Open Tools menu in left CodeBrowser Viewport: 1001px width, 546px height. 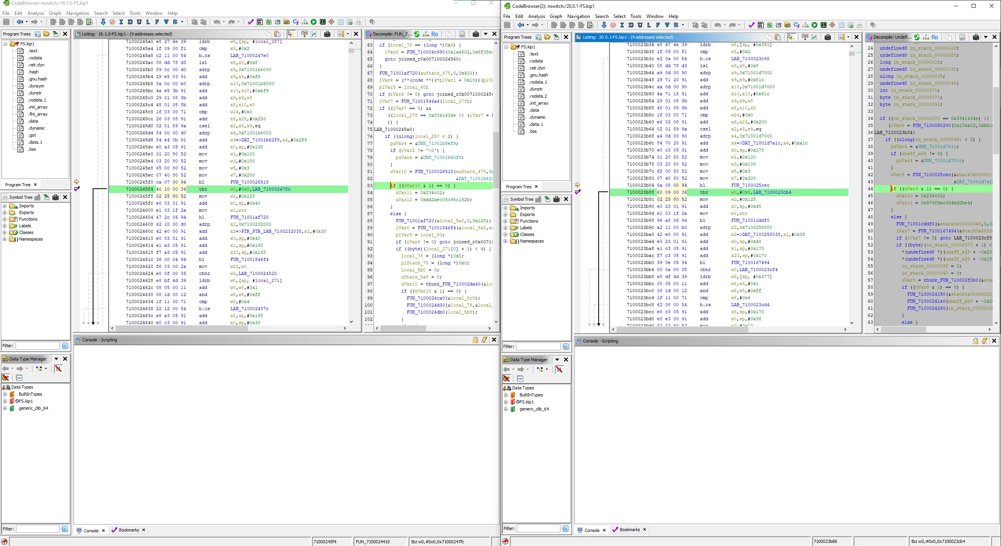pos(135,13)
